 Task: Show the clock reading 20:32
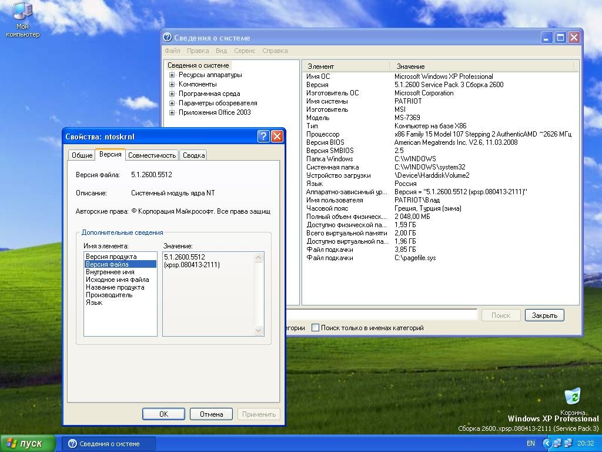586,443
